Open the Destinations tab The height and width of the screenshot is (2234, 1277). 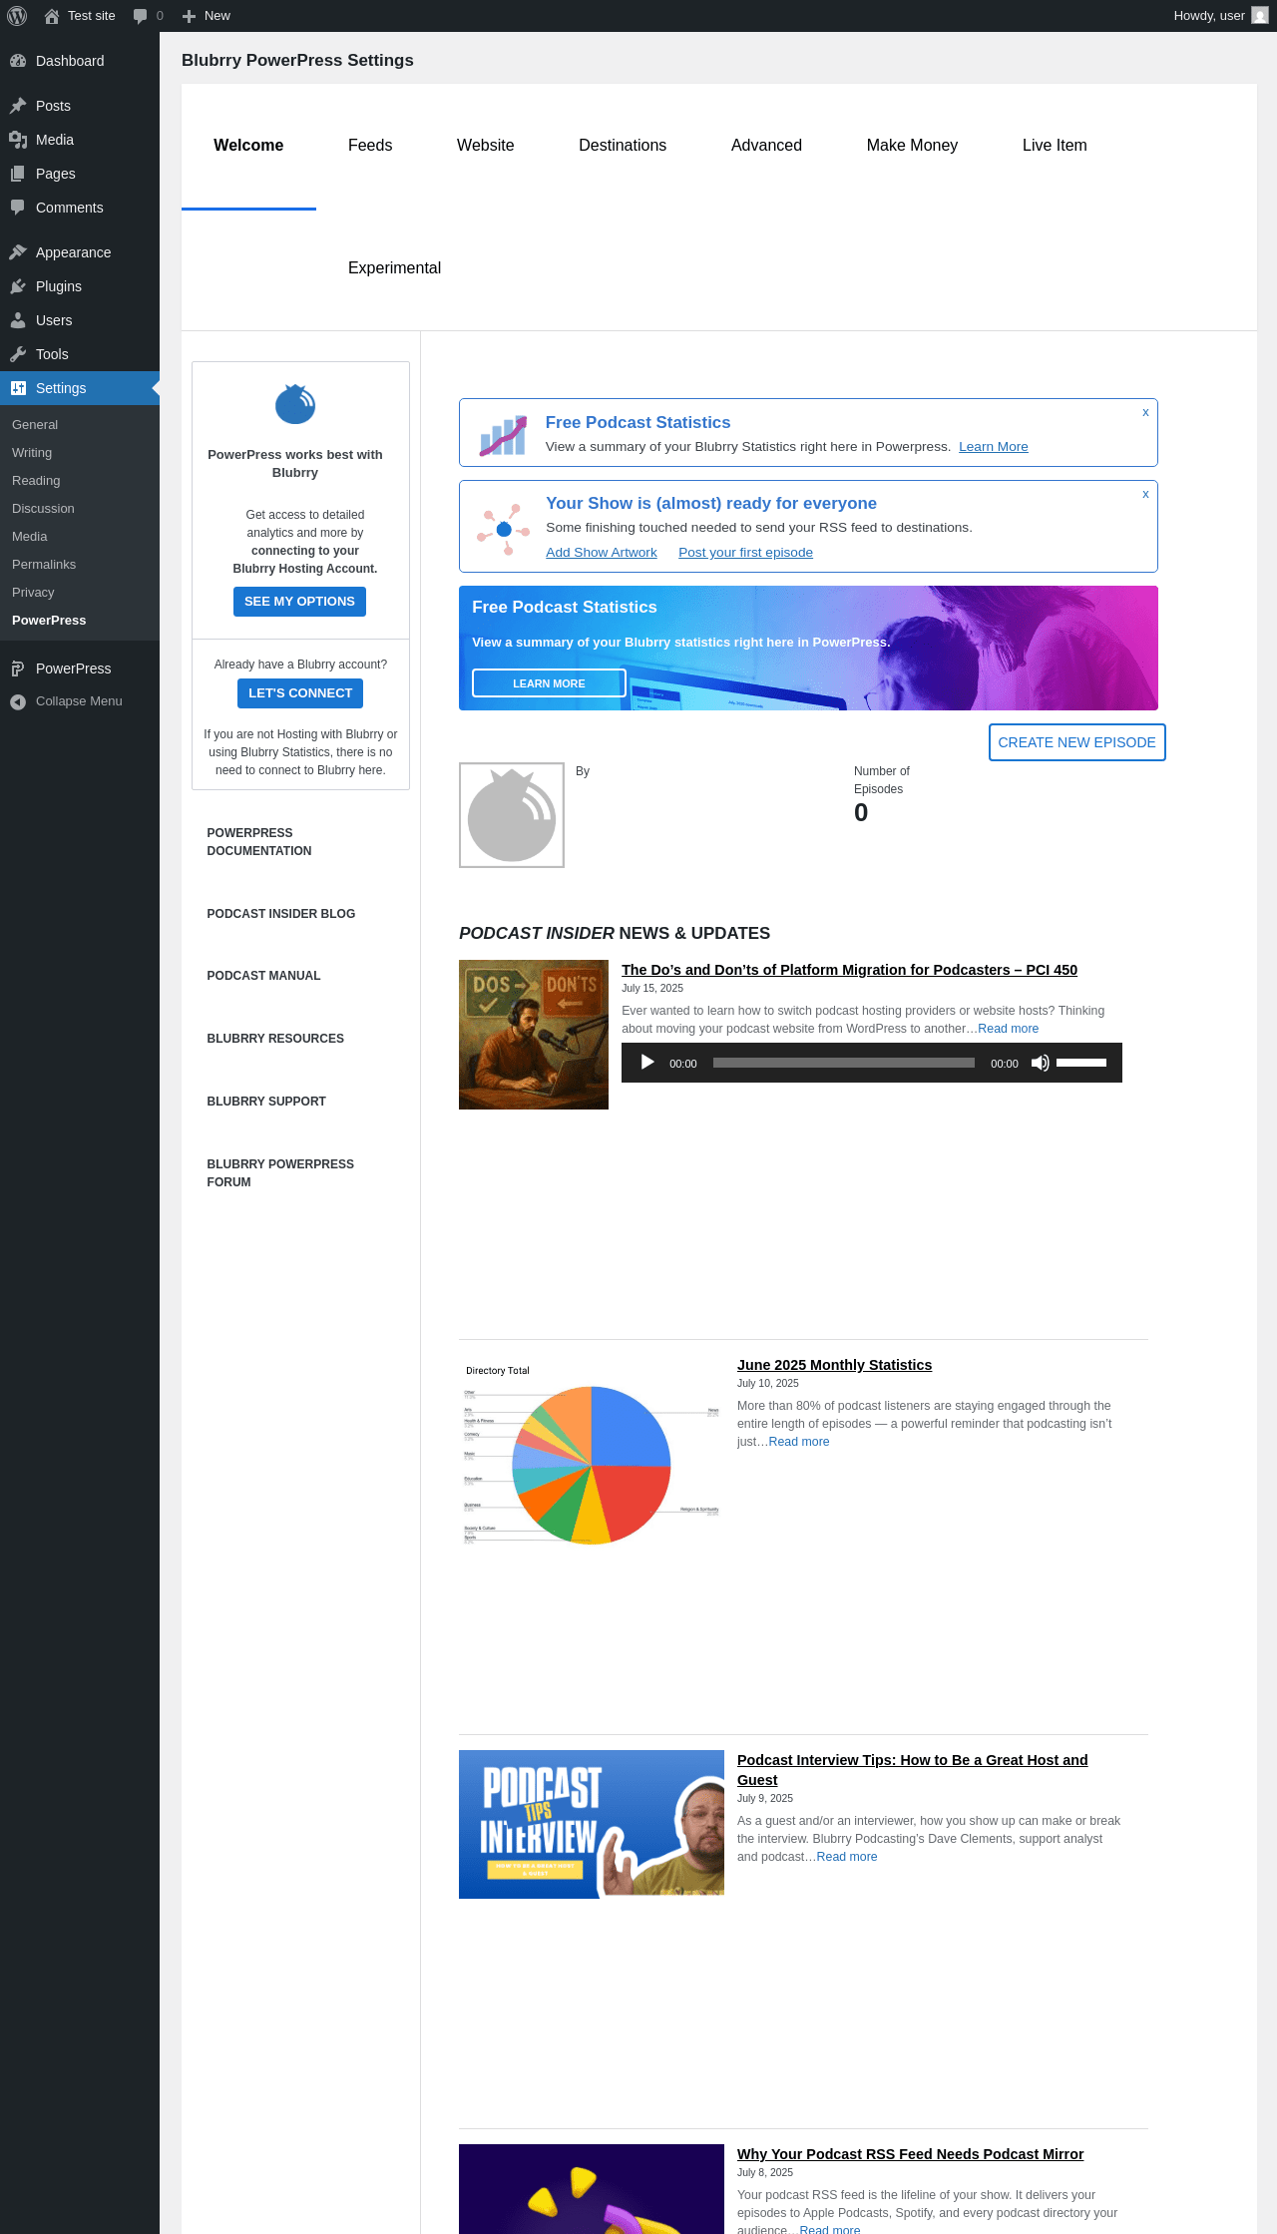click(x=623, y=146)
